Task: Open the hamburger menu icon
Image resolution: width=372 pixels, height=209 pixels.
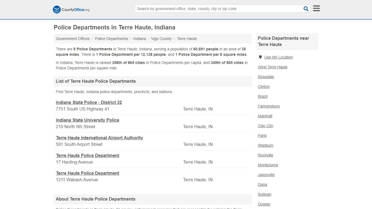Action: [316, 8]
